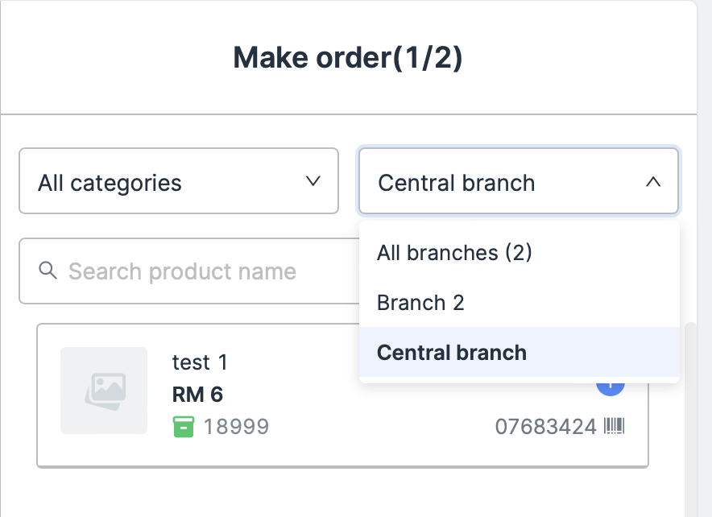The width and height of the screenshot is (712, 517).
Task: Choose Branch 2 from the list
Action: pyautogui.click(x=420, y=303)
